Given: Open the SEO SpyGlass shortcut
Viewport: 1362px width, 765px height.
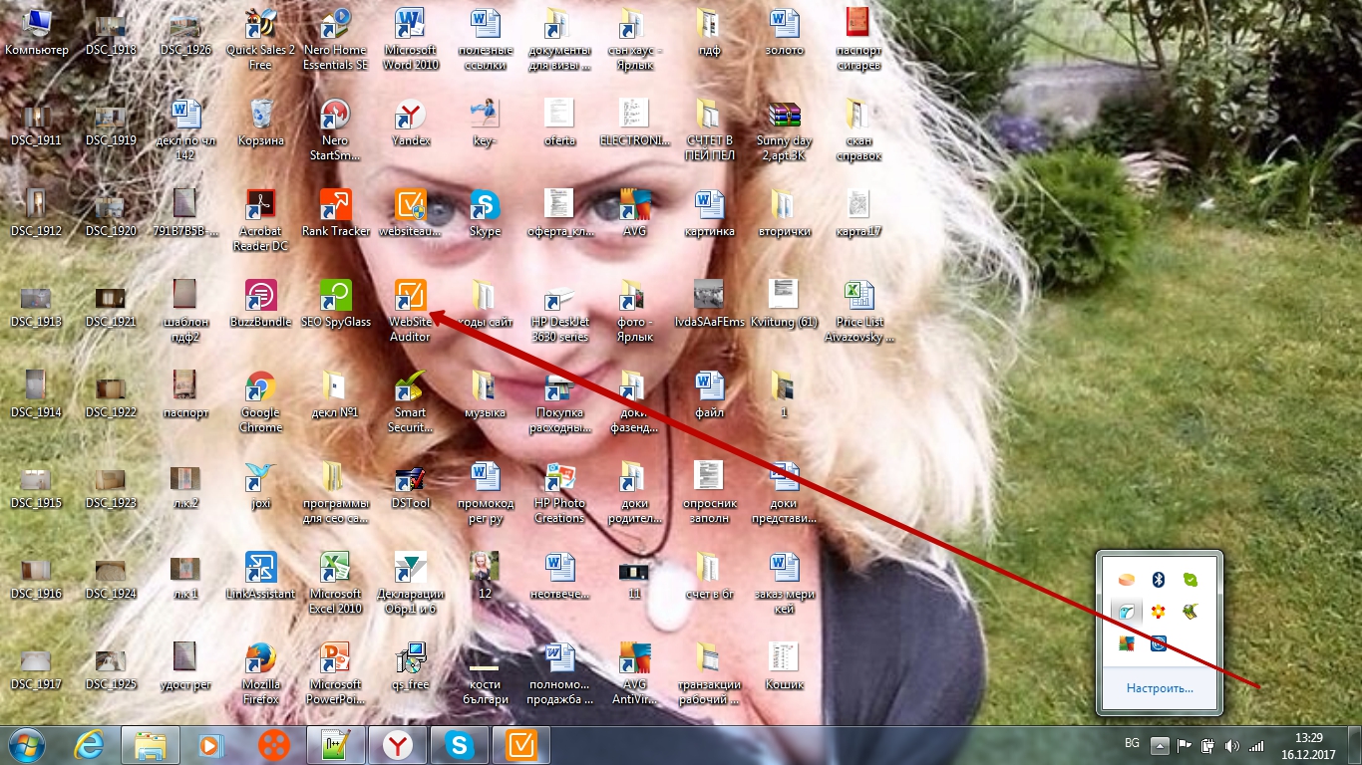Looking at the screenshot, I should point(335,297).
